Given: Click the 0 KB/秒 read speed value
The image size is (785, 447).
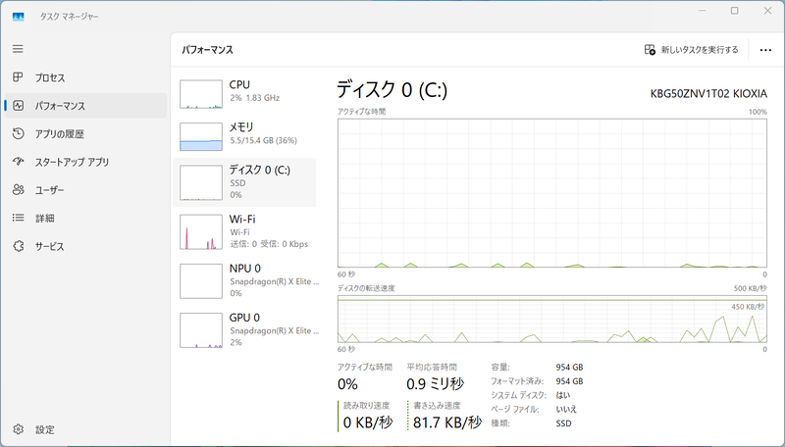Looking at the screenshot, I should pyautogui.click(x=368, y=422).
